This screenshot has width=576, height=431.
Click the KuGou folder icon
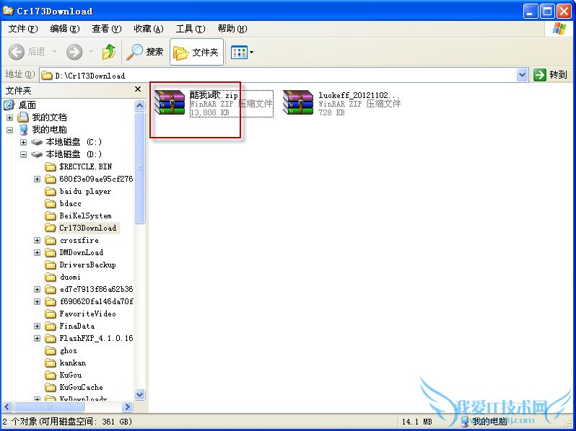[51, 375]
